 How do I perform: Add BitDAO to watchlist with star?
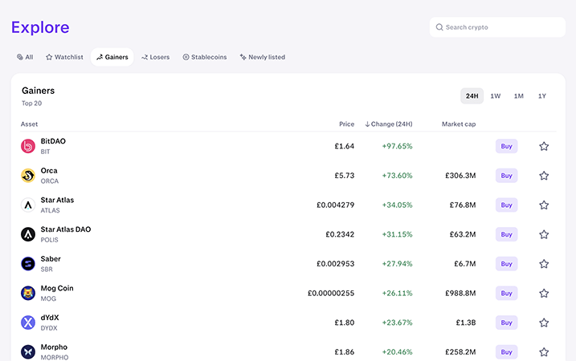[544, 146]
